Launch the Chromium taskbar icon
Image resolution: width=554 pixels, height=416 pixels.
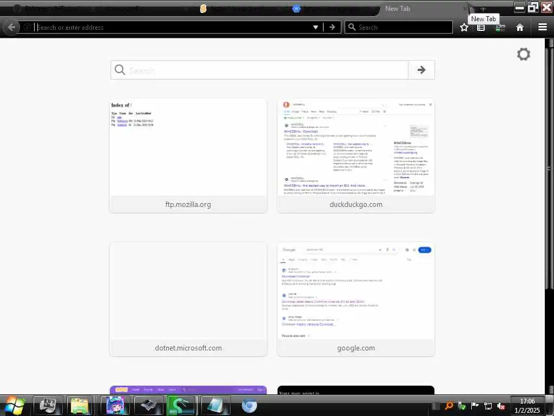coord(249,405)
